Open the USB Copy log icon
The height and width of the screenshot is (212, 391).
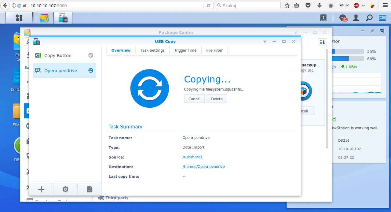[x=90, y=189]
